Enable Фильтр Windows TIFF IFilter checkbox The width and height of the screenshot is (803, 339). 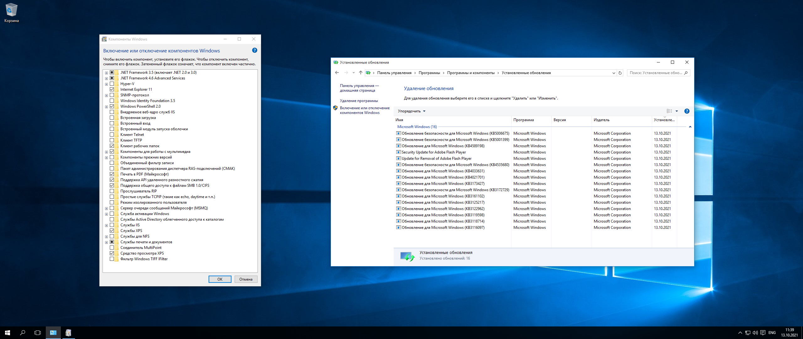click(112, 259)
